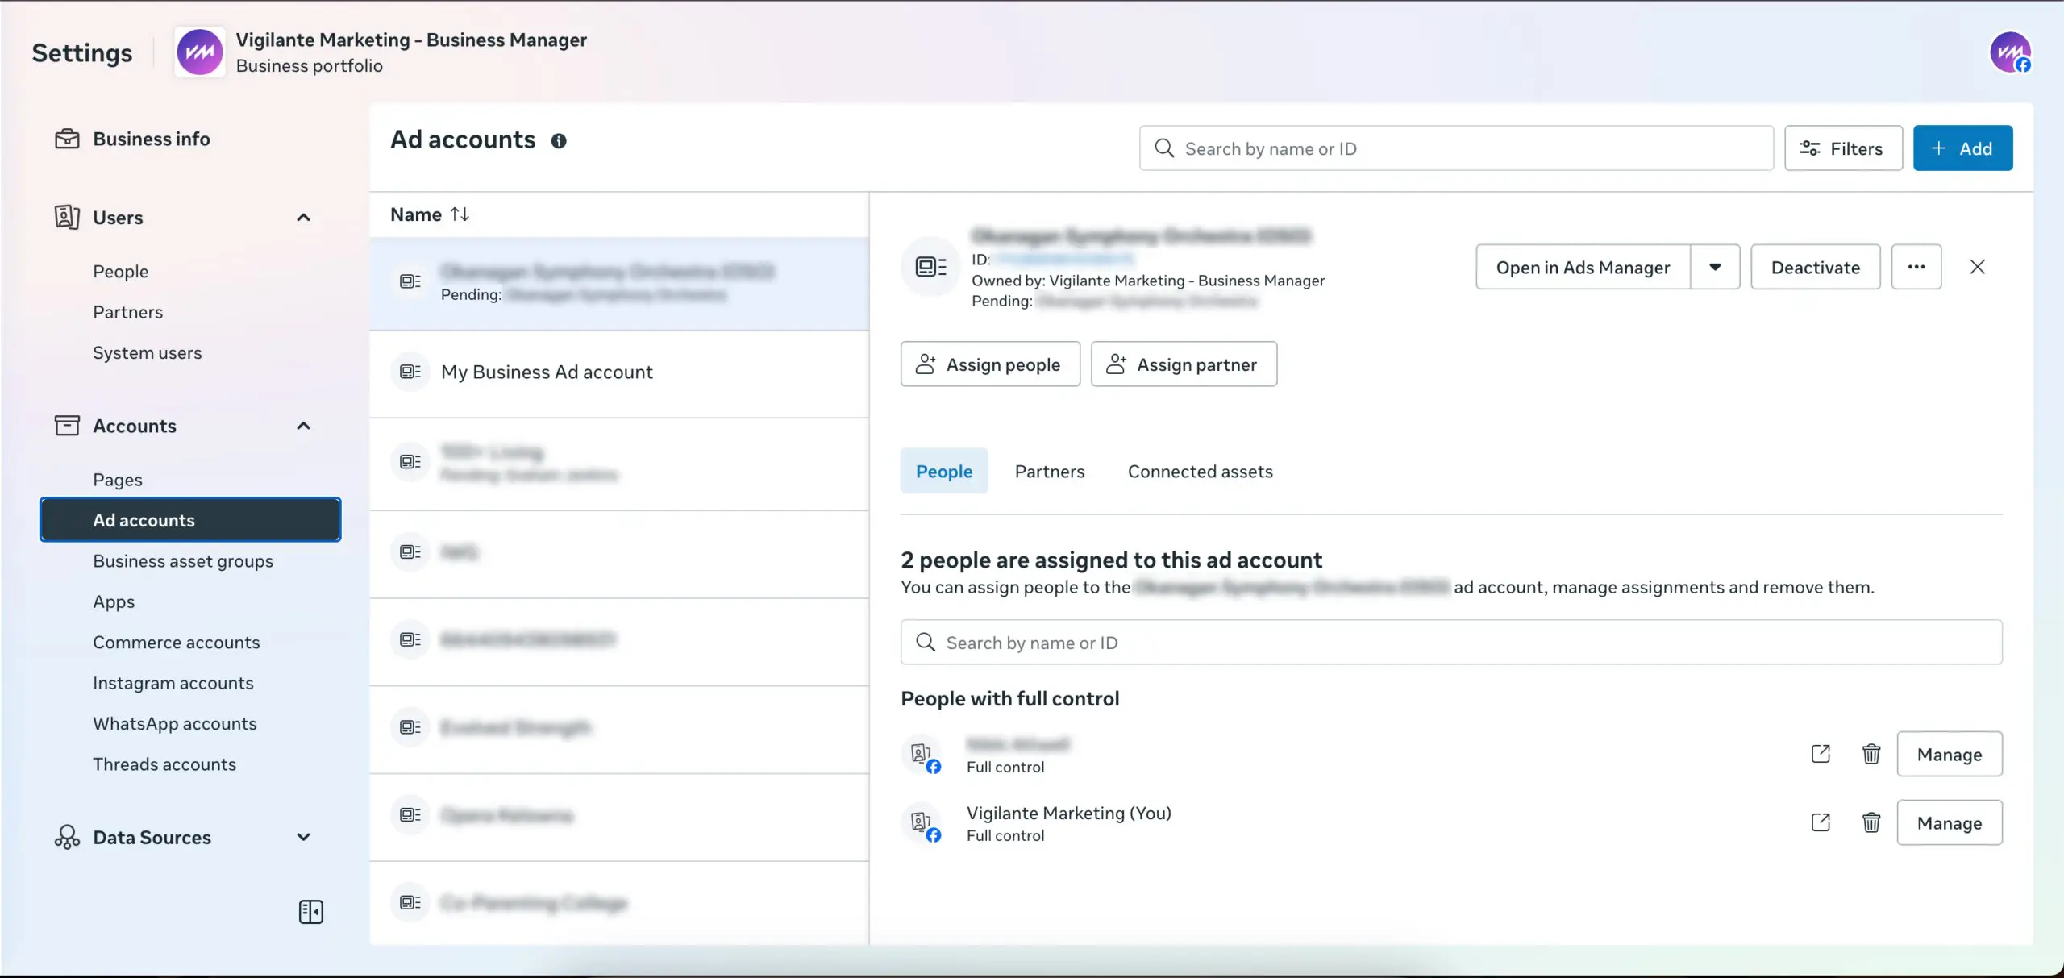2064x978 pixels.
Task: Open external link icon for Vigilante Marketing (You)
Action: [x=1821, y=822]
